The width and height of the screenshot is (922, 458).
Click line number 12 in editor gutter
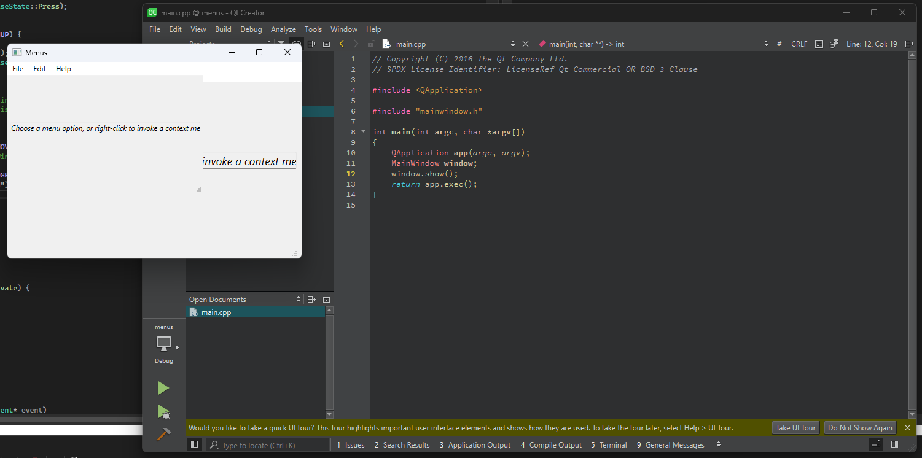[x=351, y=174]
